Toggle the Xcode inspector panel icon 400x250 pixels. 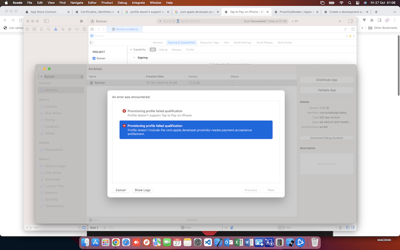(x=351, y=21)
